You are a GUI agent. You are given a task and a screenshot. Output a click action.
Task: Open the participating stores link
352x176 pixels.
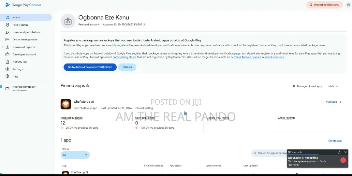point(125,57)
